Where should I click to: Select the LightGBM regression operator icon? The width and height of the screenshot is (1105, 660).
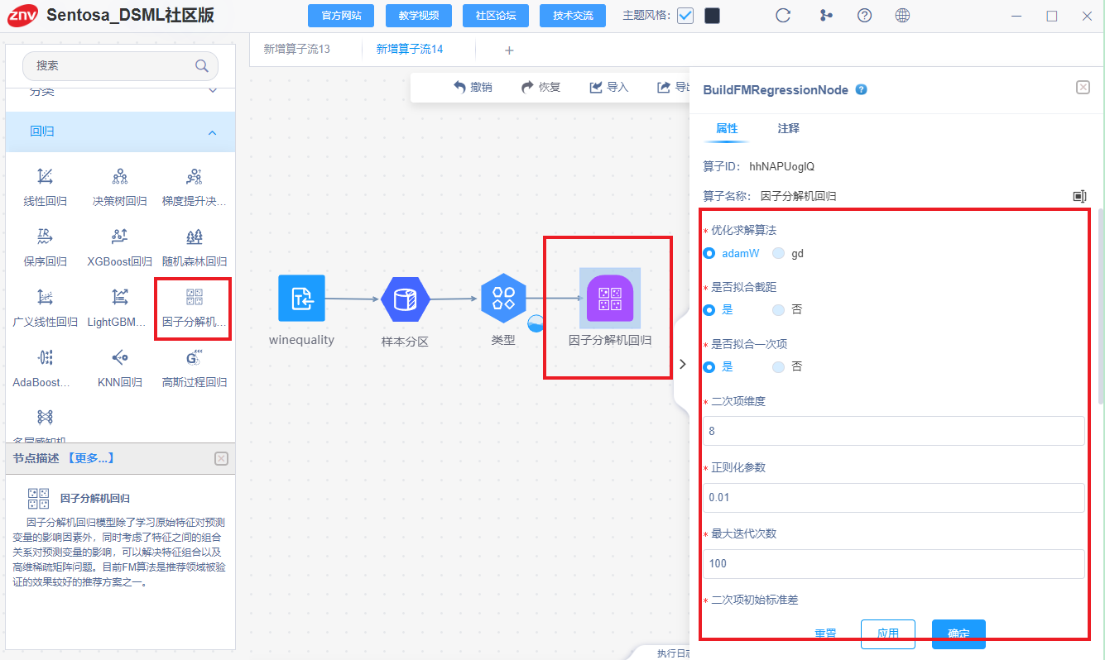120,297
